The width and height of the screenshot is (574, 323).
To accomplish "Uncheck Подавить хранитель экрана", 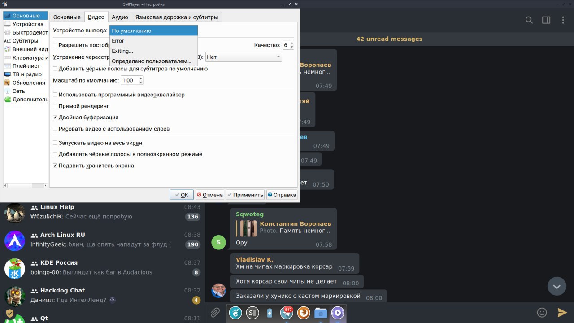I will point(55,166).
